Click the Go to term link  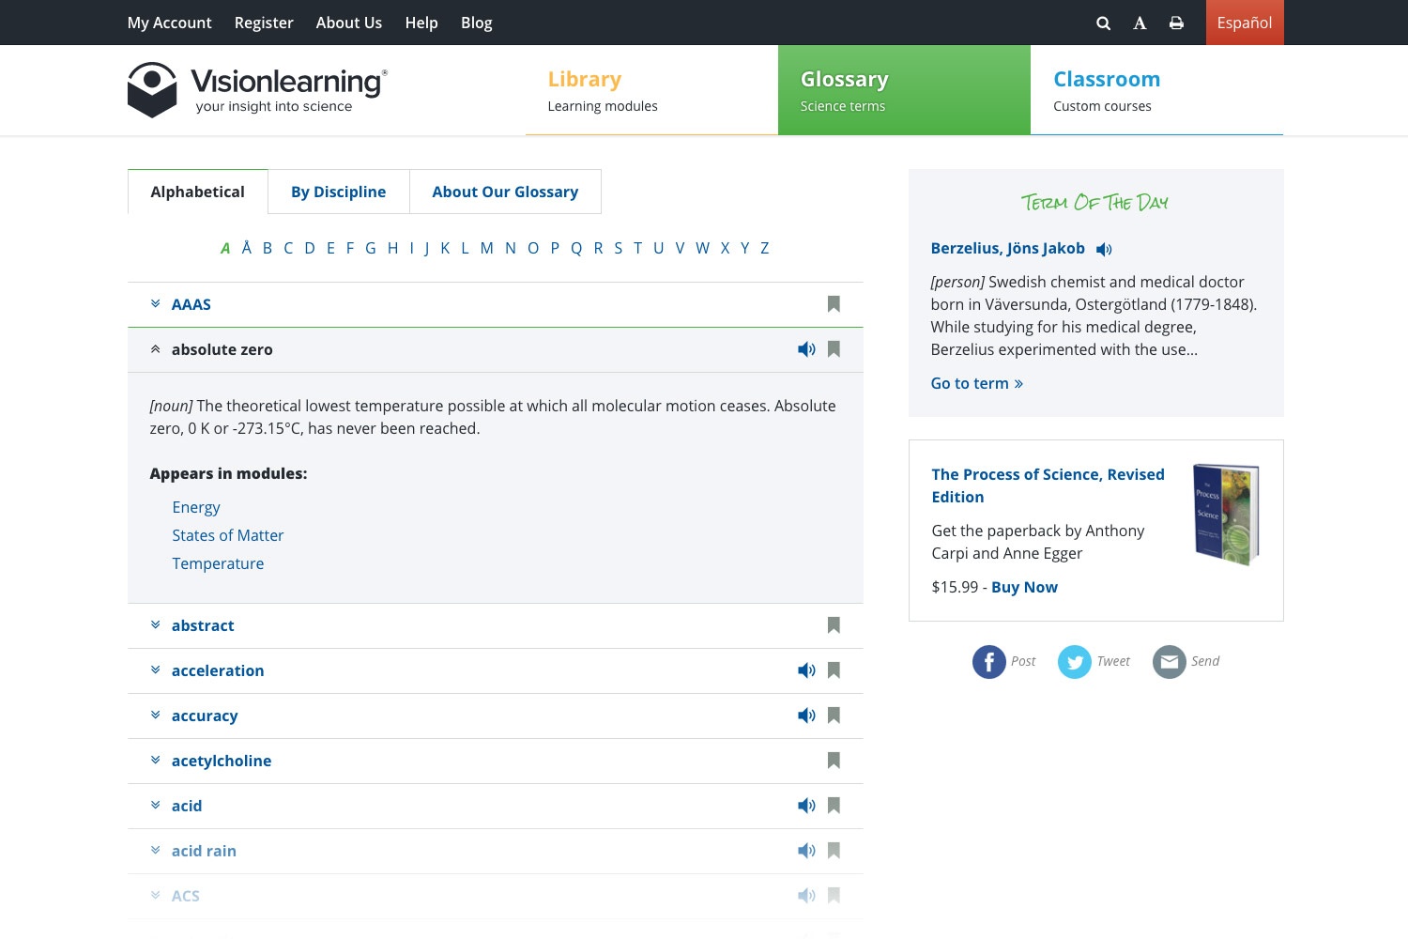pos(977,383)
